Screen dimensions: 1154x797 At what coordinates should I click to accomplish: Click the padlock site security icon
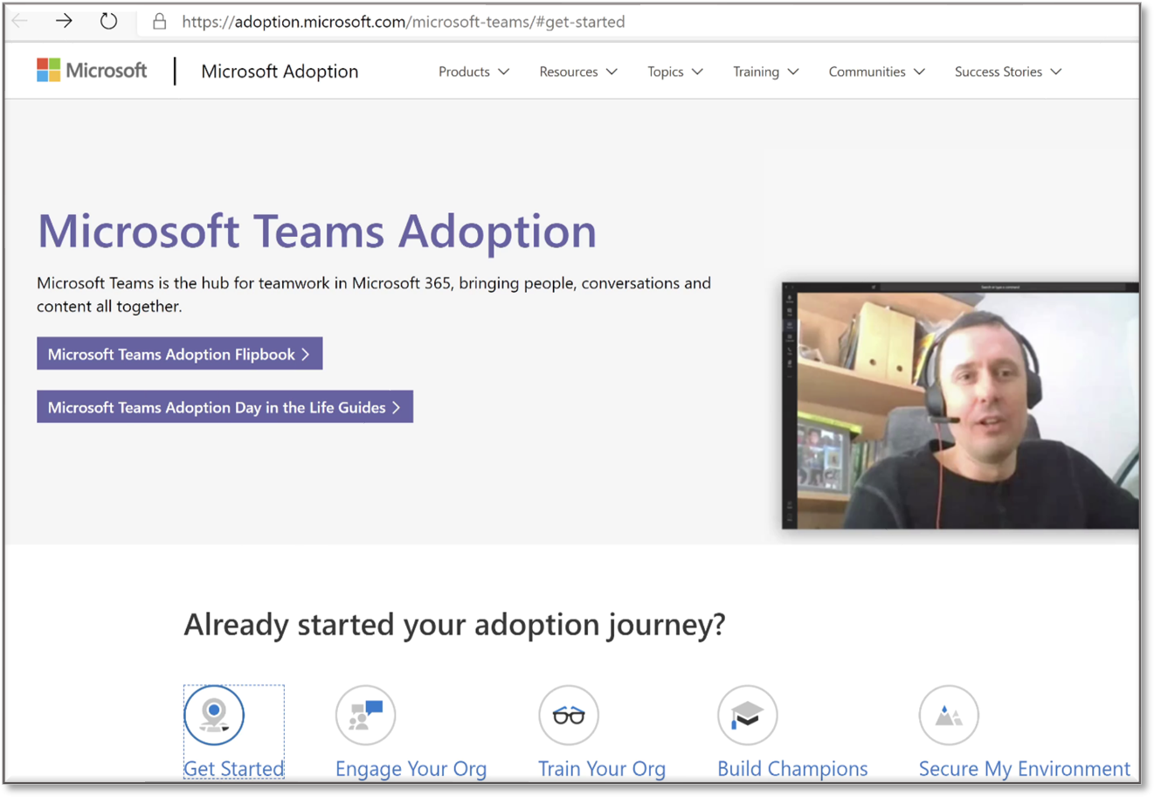pyautogui.click(x=159, y=21)
